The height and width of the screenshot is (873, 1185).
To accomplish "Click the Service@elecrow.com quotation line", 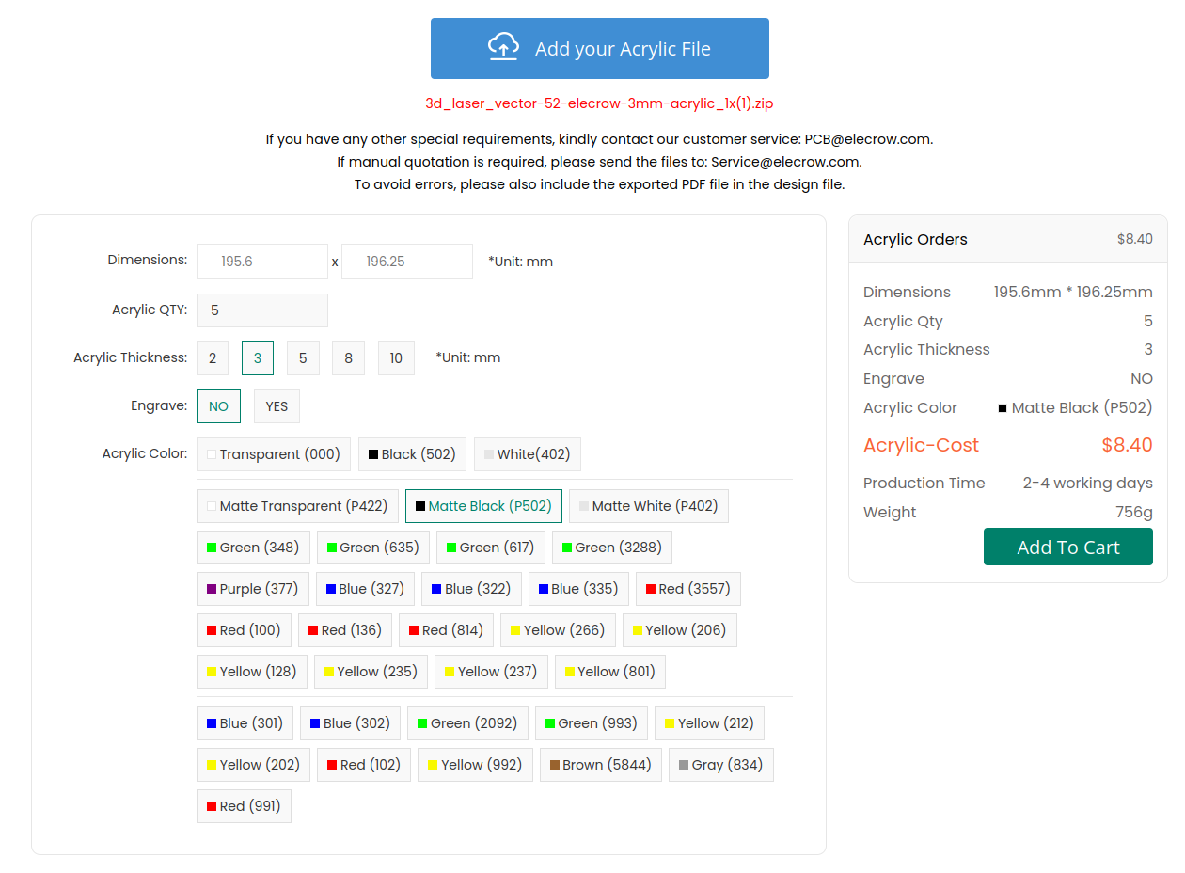I will [599, 162].
